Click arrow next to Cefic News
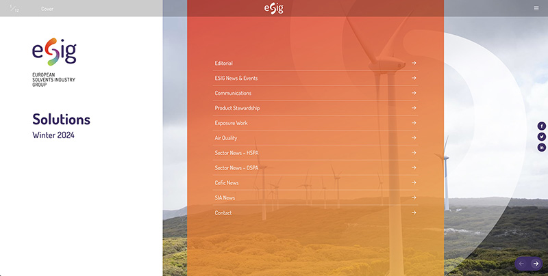This screenshot has height=276, width=548. [414, 182]
